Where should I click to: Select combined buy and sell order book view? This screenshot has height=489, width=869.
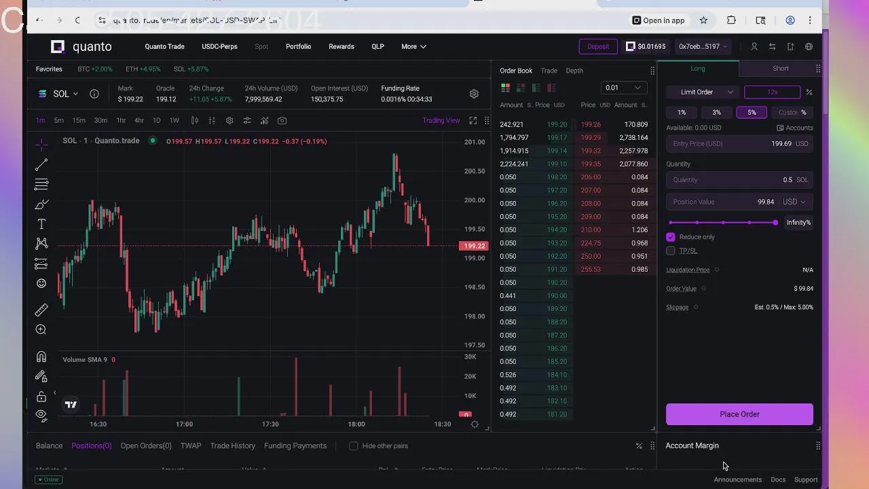point(505,88)
